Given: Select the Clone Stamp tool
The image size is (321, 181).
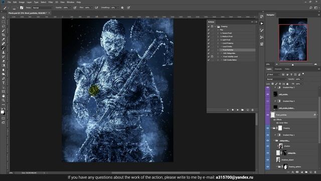Looking at the screenshot, I should pos(4,52).
